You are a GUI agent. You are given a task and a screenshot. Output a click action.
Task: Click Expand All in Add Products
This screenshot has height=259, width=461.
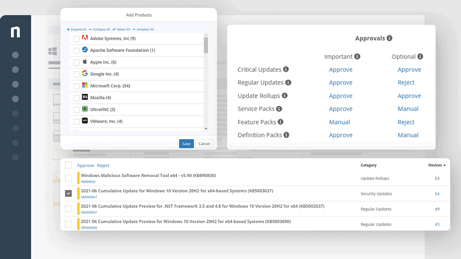coord(77,29)
